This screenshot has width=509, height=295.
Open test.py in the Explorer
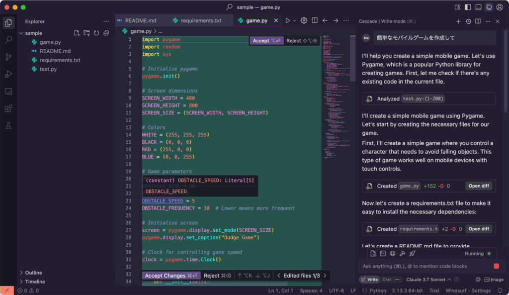pyautogui.click(x=48, y=69)
